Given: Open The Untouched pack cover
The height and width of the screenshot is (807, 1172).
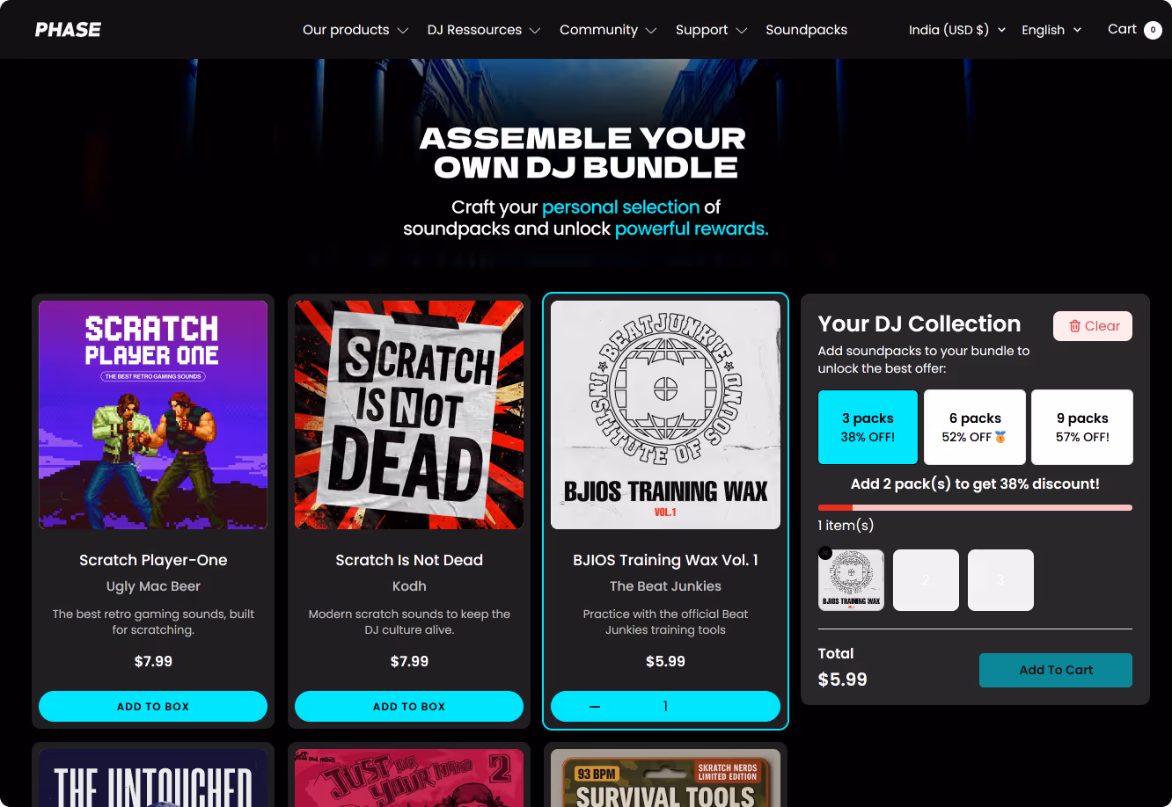Looking at the screenshot, I should [x=153, y=778].
